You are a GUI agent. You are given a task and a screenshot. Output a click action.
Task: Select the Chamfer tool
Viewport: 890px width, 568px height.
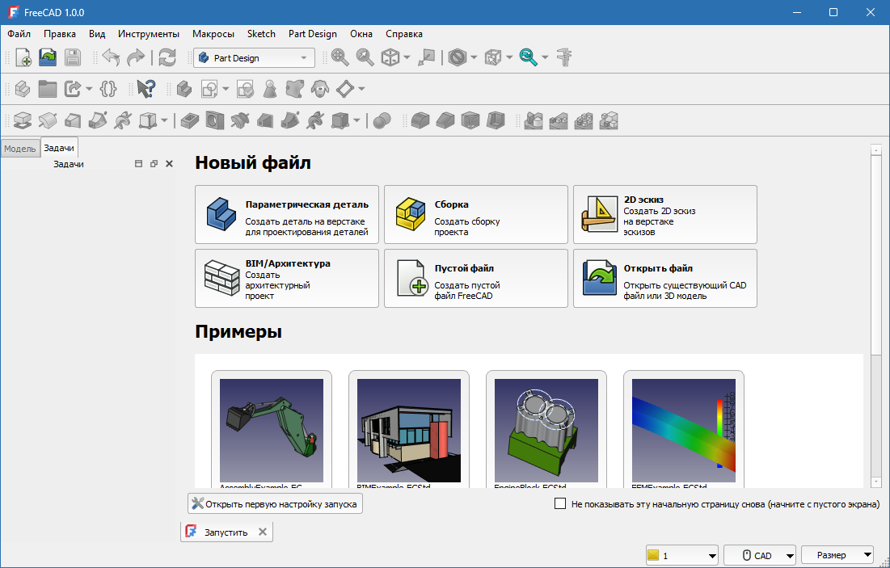point(445,120)
